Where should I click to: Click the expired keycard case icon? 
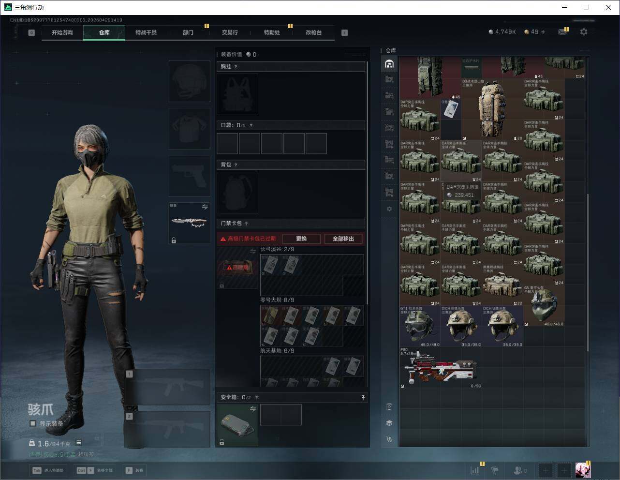coord(237,268)
